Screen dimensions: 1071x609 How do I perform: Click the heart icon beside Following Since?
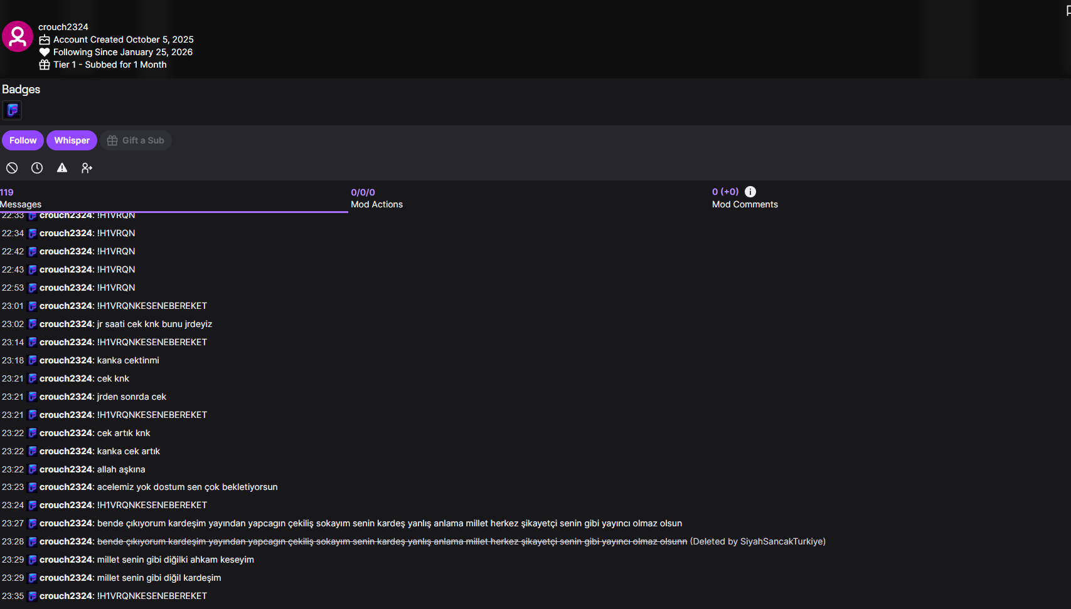pyautogui.click(x=45, y=52)
